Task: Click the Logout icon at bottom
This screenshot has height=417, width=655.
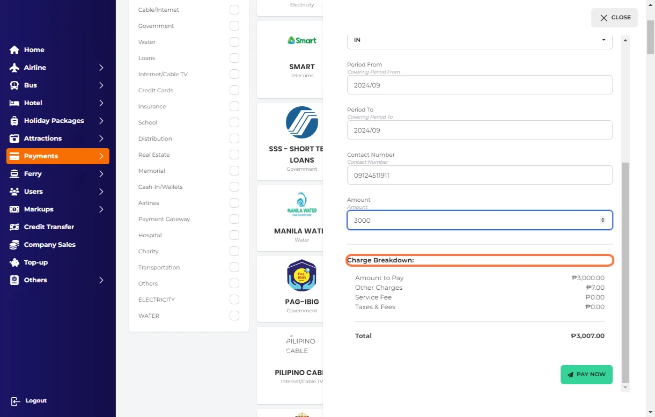Action: click(16, 401)
